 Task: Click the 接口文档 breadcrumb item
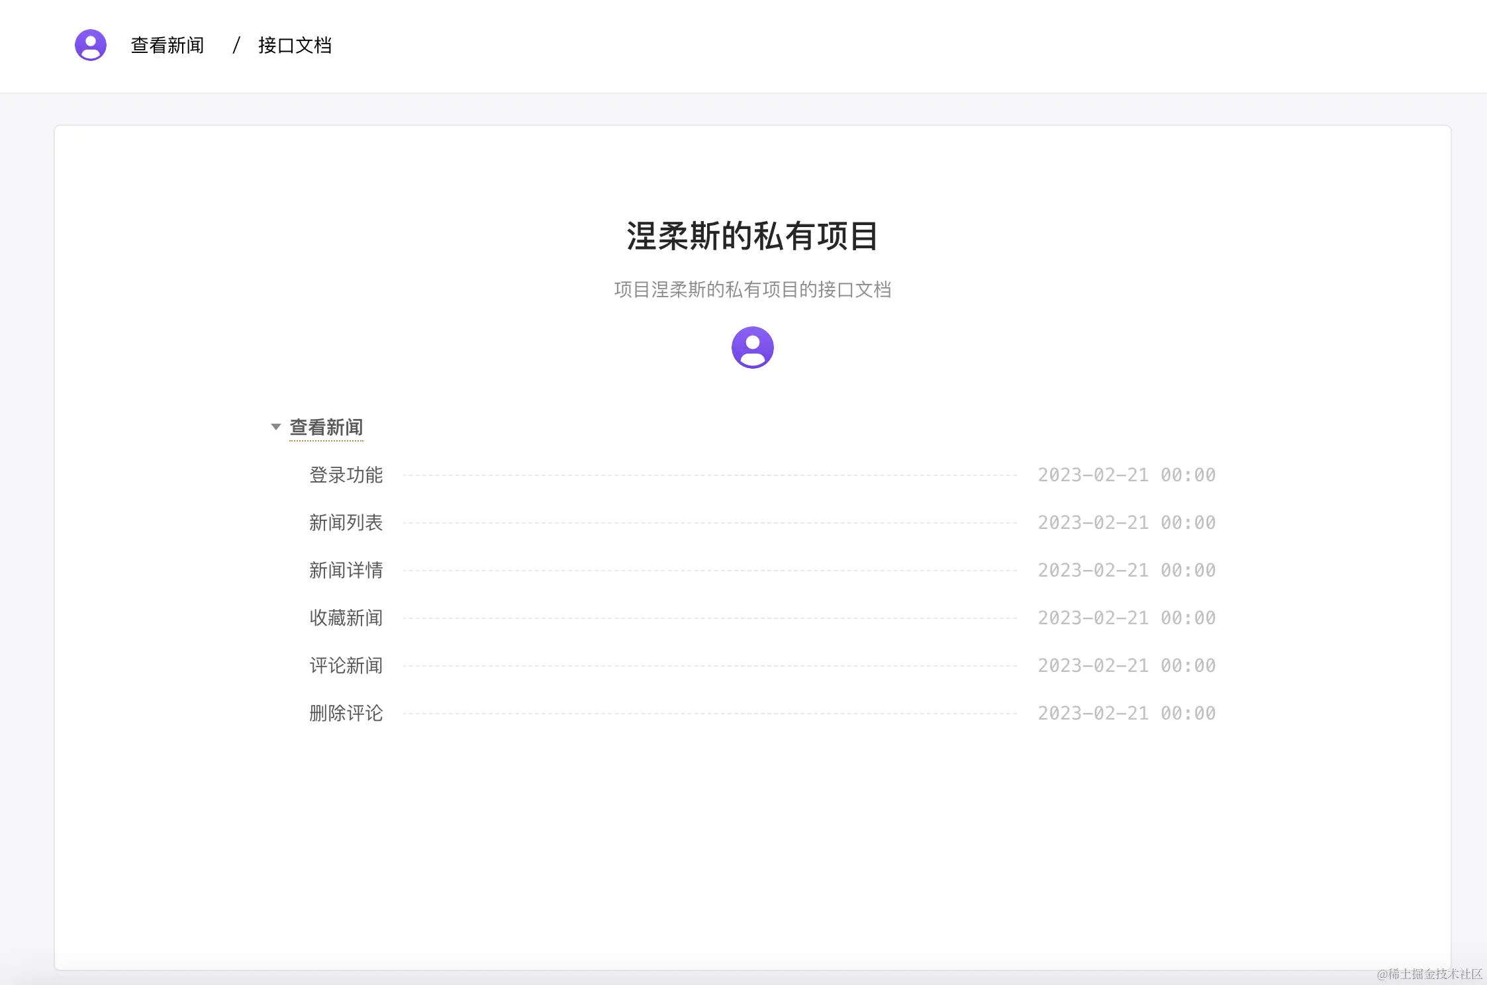295,45
